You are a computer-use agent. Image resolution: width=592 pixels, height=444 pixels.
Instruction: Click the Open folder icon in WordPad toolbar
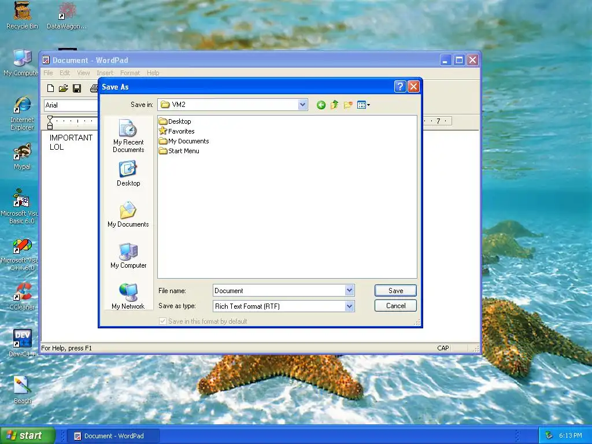[64, 88]
